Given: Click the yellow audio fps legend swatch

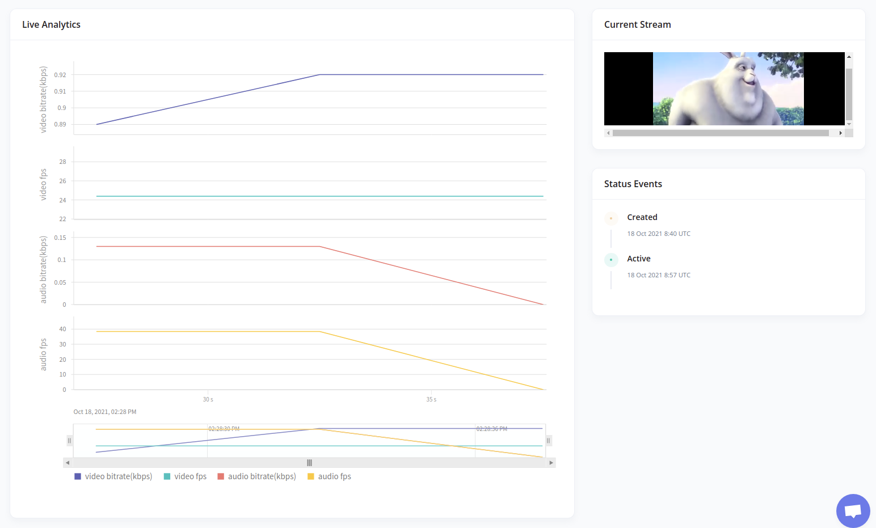Looking at the screenshot, I should point(310,476).
